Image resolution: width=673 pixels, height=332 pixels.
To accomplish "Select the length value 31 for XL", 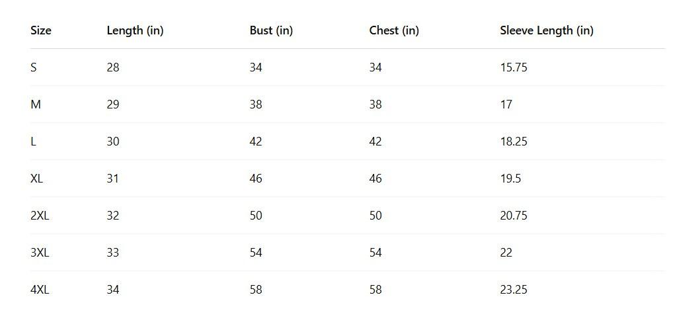I will coord(113,179).
